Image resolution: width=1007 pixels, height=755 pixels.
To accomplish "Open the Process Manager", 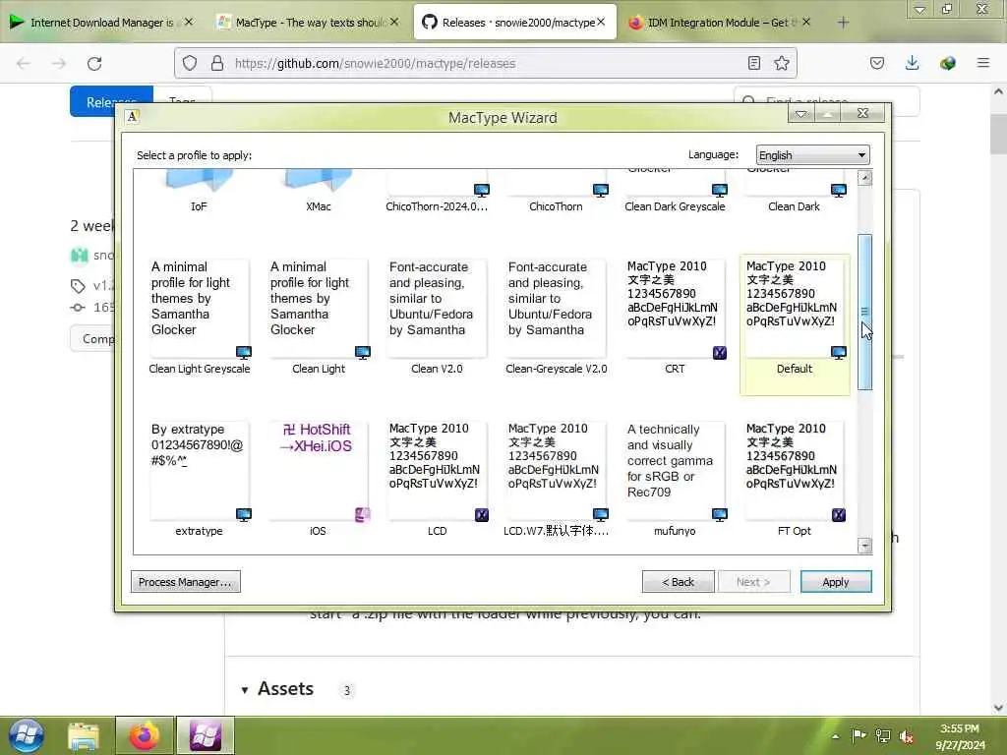I will (186, 582).
